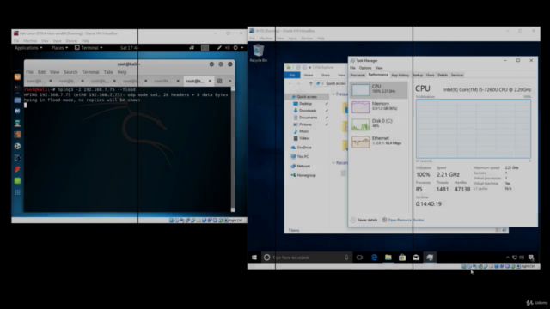Select Music in File Explorer sidebar
Image resolution: width=550 pixels, height=309 pixels.
tap(303, 131)
